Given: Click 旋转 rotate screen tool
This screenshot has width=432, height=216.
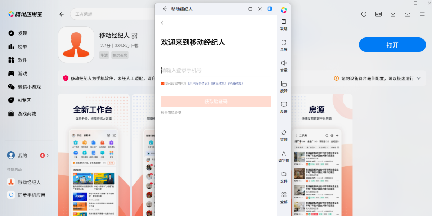Looking at the screenshot, I should coord(284,87).
